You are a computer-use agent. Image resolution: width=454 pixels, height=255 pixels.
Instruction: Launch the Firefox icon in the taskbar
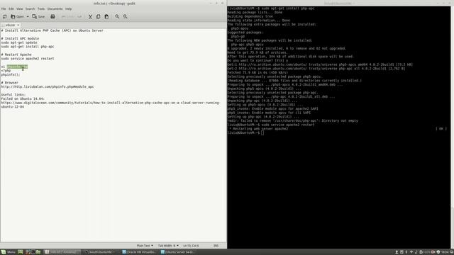(x=28, y=252)
